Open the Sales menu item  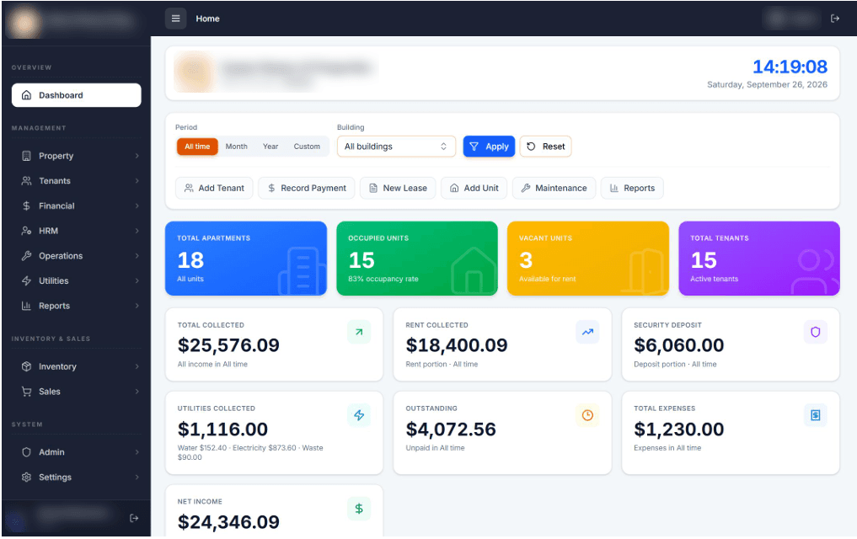[77, 392]
